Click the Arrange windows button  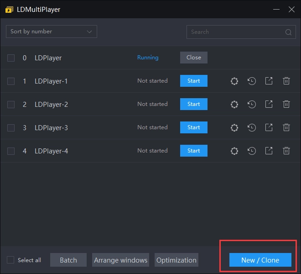tap(120, 260)
